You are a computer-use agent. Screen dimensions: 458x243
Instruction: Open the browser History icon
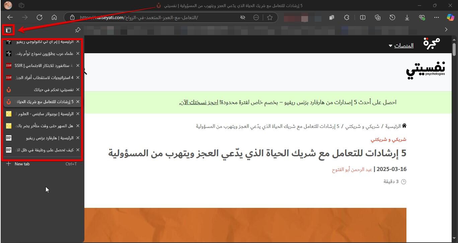coord(392,17)
